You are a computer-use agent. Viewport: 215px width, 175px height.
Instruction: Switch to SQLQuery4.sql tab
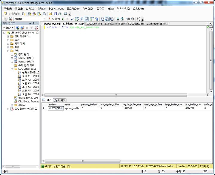click(105, 24)
